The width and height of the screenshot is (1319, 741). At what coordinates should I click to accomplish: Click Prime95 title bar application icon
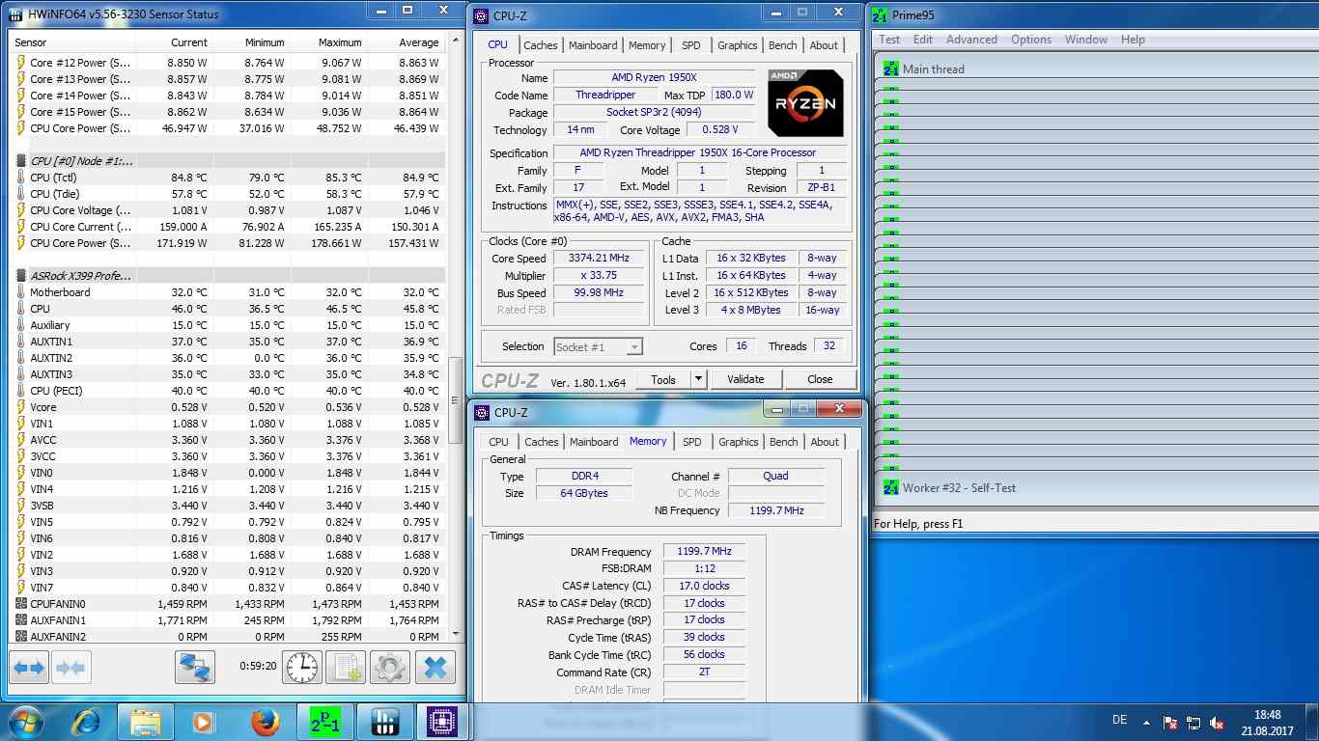[880, 14]
